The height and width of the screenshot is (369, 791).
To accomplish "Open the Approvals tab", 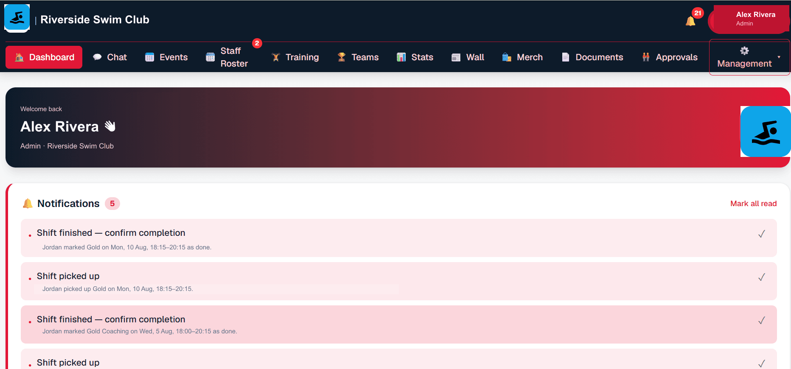I will point(670,57).
